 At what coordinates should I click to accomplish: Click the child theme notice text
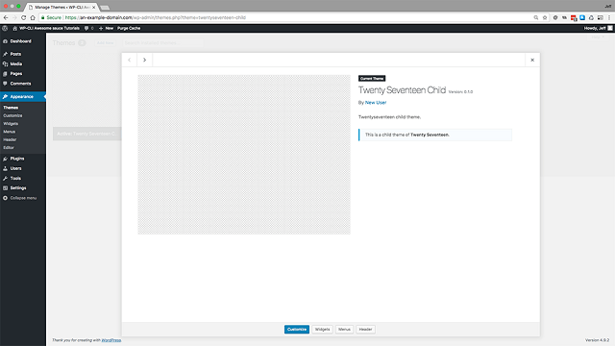click(x=407, y=135)
